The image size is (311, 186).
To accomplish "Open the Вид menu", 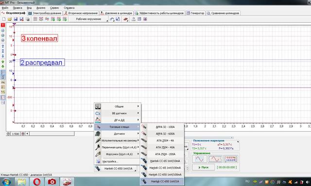I will point(29,8).
